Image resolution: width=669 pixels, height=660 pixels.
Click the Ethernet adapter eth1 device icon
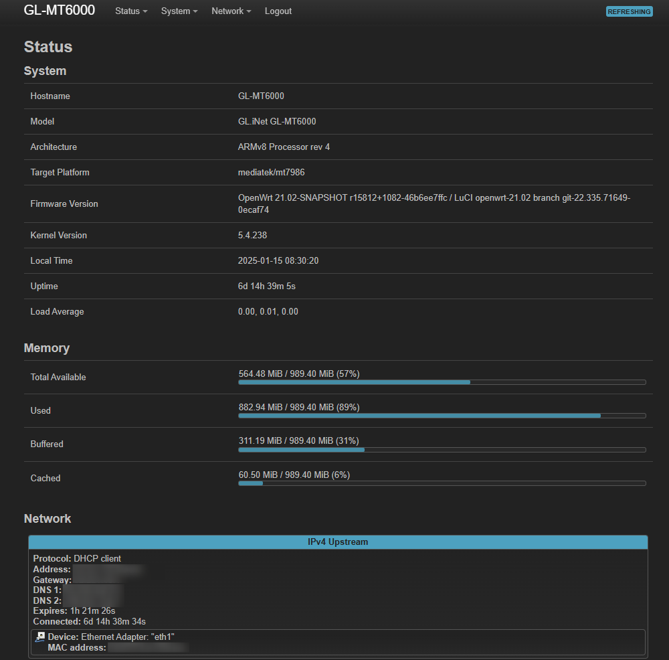[41, 637]
